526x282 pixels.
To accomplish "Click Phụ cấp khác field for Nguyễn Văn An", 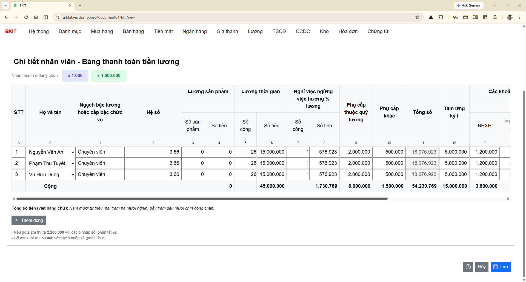I will (x=389, y=152).
